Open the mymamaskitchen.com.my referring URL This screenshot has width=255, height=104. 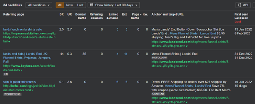click(29, 38)
